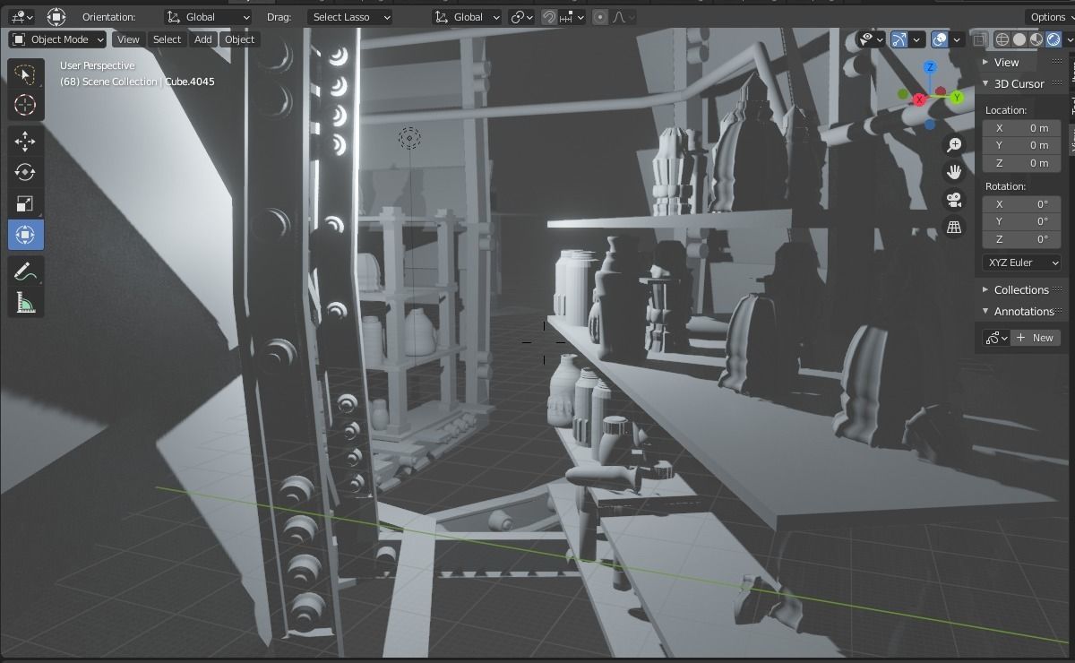
Task: Switch to wireframe viewport shading
Action: click(x=1002, y=39)
